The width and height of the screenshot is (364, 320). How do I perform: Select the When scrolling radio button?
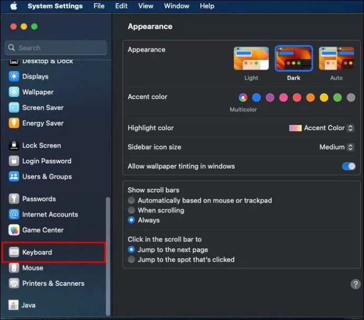point(131,210)
